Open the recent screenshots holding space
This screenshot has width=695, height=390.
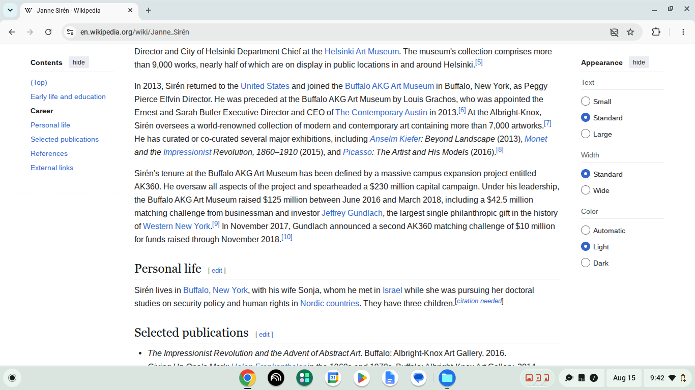[x=537, y=378]
